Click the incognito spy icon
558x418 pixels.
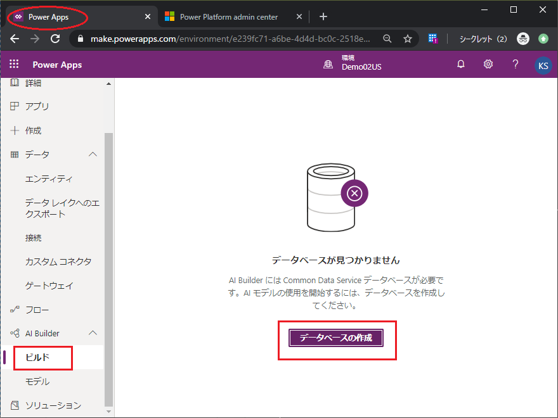click(522, 39)
